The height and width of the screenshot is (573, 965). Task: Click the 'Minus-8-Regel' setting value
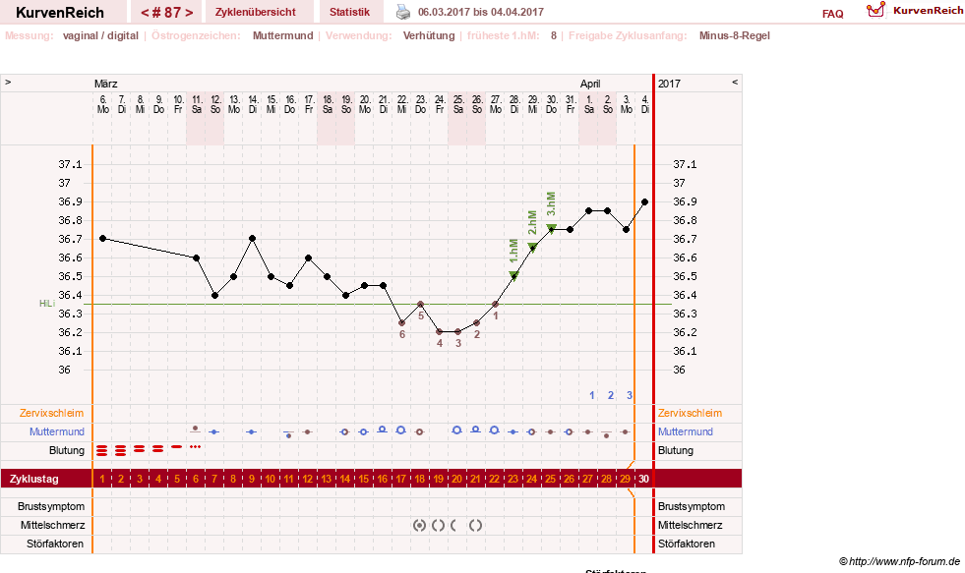point(734,35)
